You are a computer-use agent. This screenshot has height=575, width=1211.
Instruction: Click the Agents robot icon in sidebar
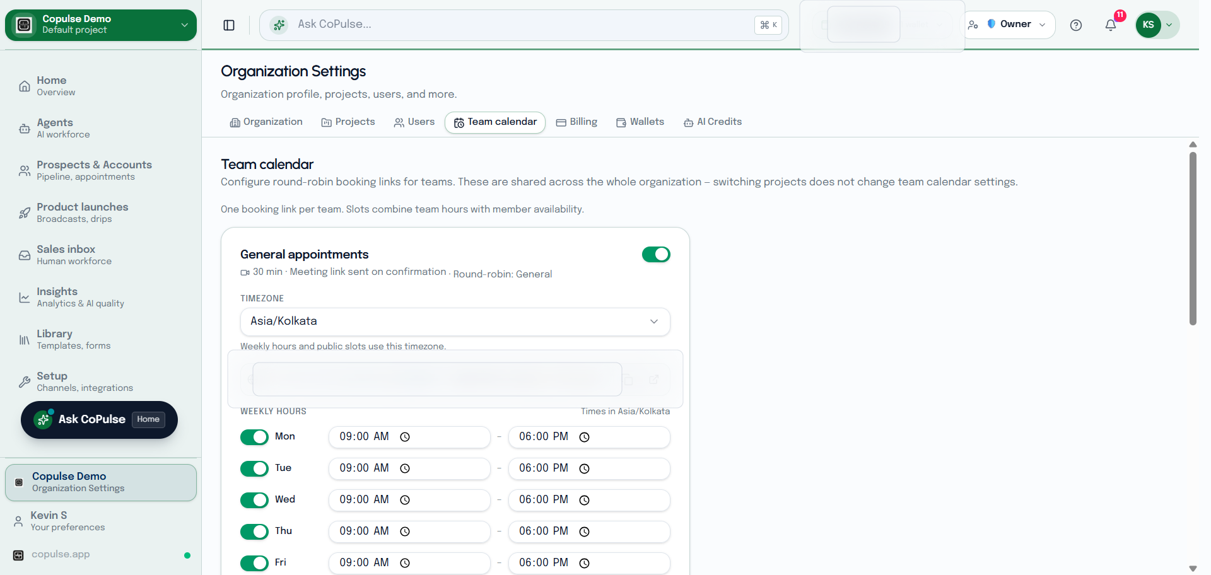pyautogui.click(x=25, y=129)
